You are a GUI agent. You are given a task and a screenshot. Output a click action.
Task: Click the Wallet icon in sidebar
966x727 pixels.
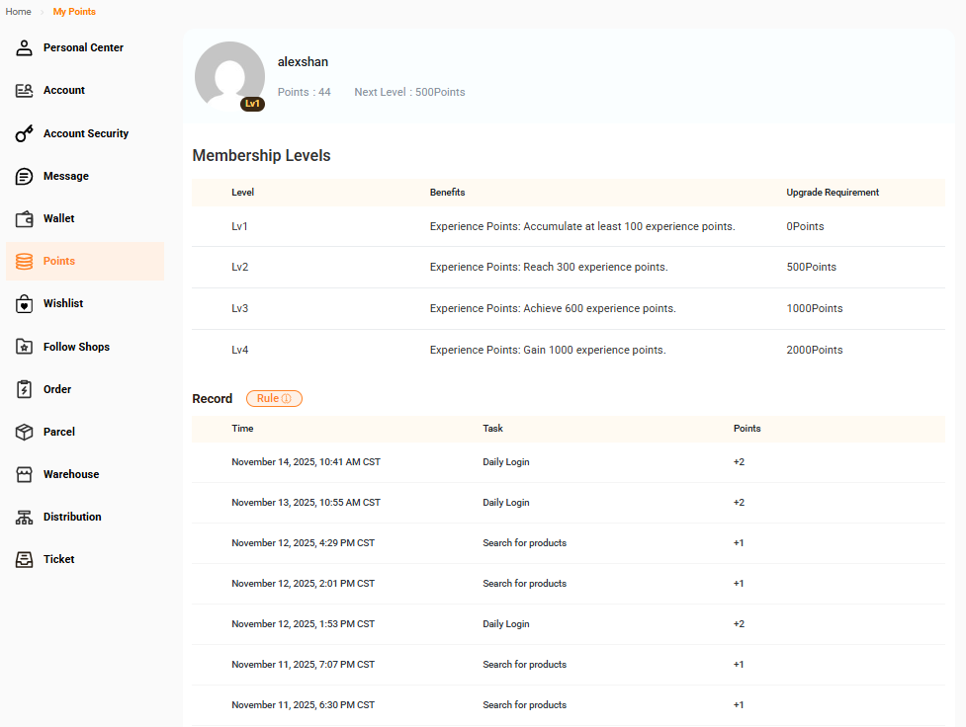tap(25, 218)
